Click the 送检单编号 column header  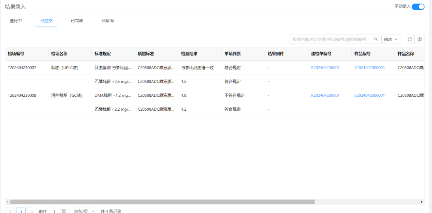coord(321,54)
